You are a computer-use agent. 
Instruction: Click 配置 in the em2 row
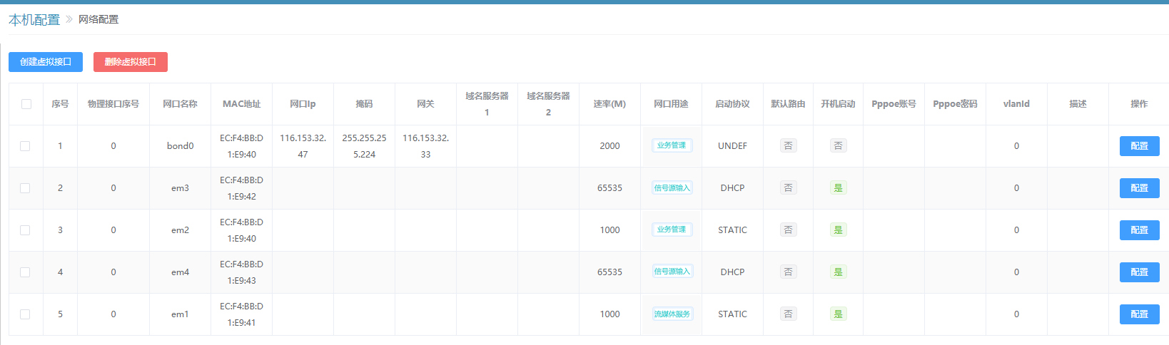coord(1139,230)
